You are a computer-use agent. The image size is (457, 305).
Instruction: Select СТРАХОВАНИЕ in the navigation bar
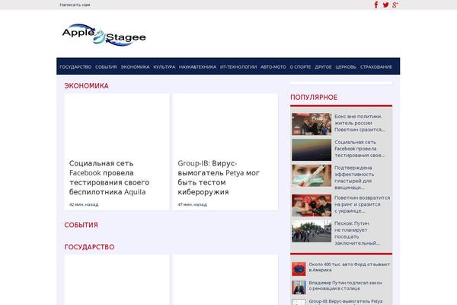tap(376, 67)
